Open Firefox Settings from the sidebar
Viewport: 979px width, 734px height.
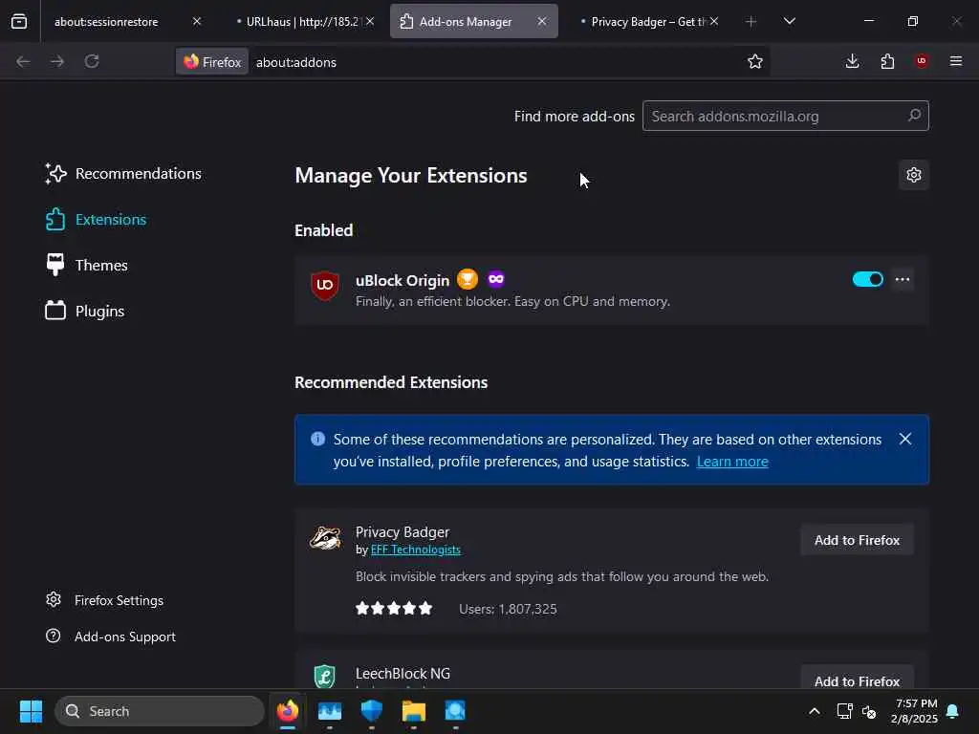[105, 600]
